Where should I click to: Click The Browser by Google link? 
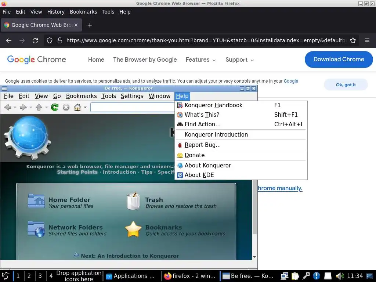pos(145,60)
